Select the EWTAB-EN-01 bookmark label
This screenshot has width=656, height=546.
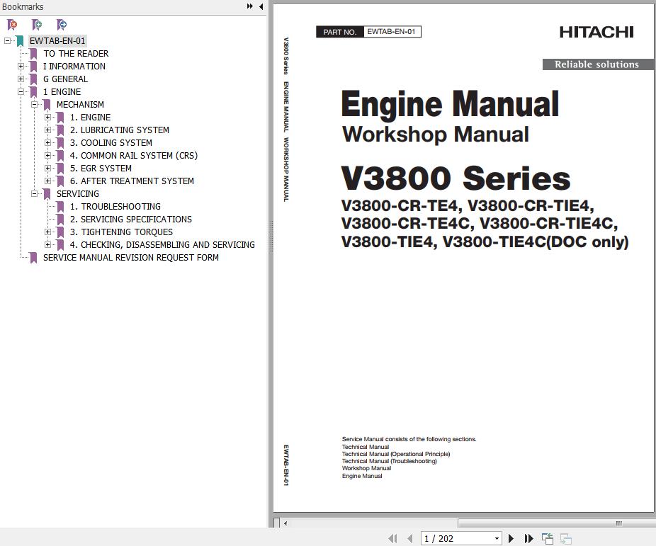[57, 40]
